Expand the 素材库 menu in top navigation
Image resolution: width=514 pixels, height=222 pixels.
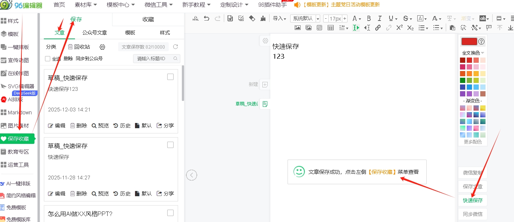(x=86, y=5)
